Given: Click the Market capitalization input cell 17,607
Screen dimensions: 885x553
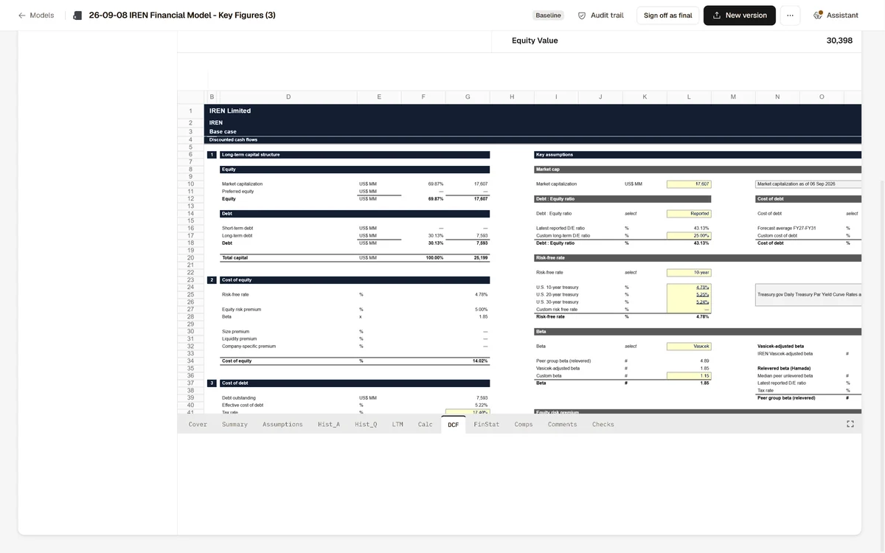Looking at the screenshot, I should coord(689,184).
